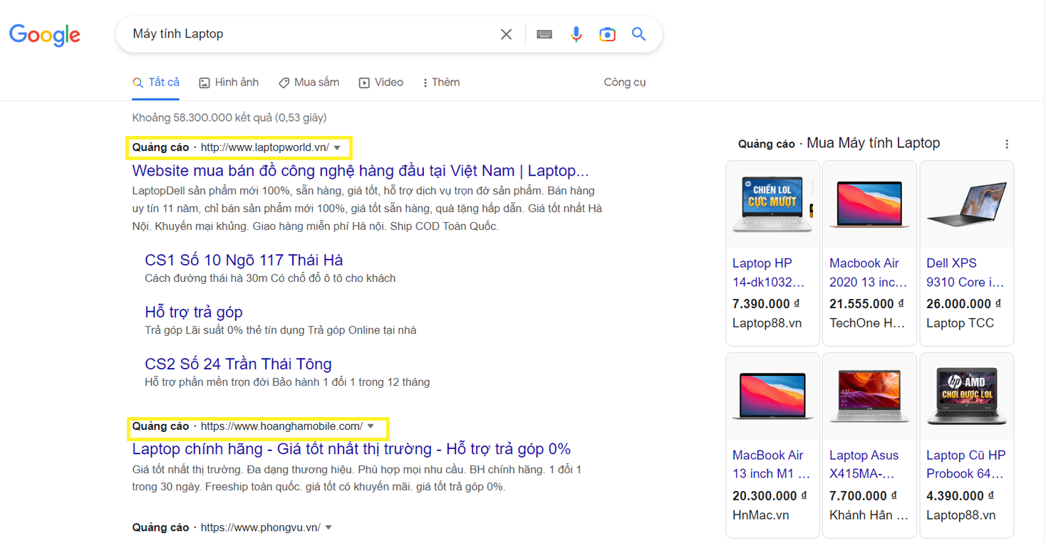Image resolution: width=1046 pixels, height=543 pixels.
Task: Switch to the Hình ảnh tab
Action: tap(229, 83)
